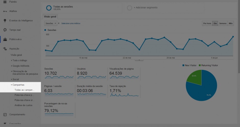Open Comportamento section

[x=17, y=115]
